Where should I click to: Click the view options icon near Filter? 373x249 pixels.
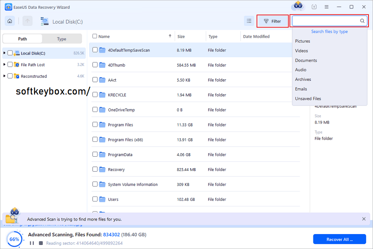click(x=249, y=21)
